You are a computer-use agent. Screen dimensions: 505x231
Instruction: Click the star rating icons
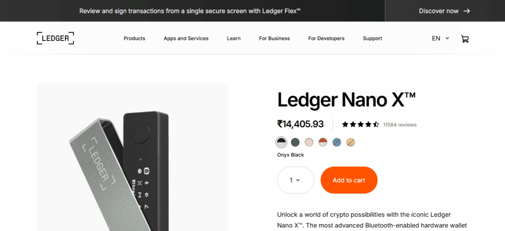tap(361, 124)
